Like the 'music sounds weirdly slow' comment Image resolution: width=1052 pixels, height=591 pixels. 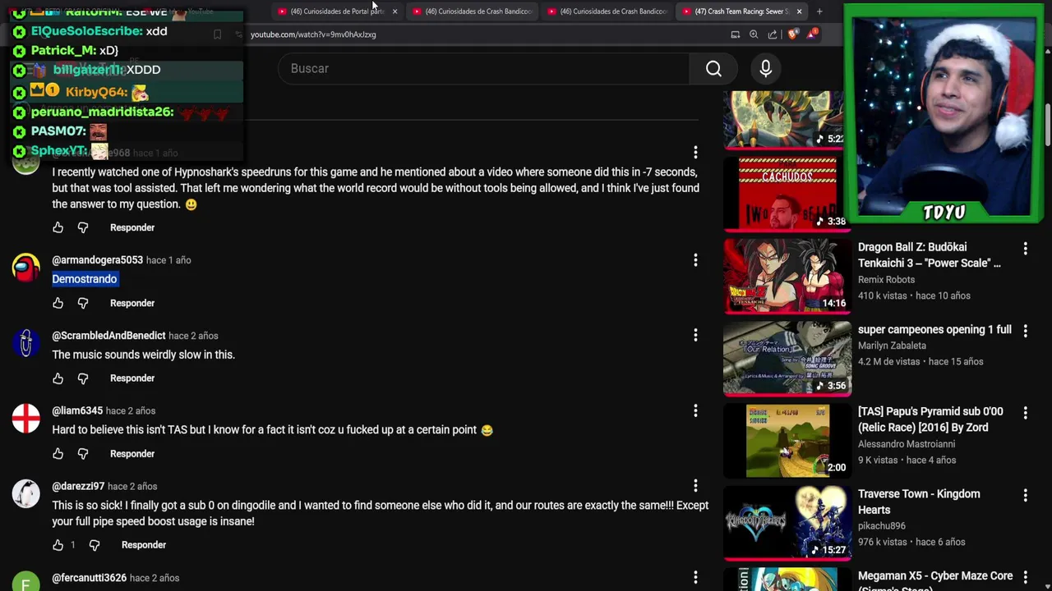point(58,378)
